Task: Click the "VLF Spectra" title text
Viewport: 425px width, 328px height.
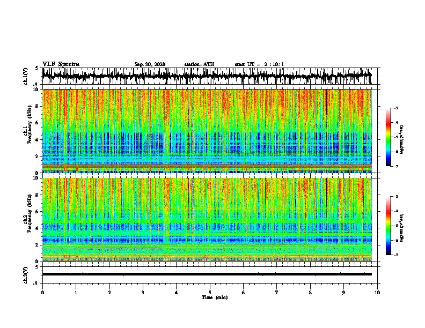Action: 61,64
